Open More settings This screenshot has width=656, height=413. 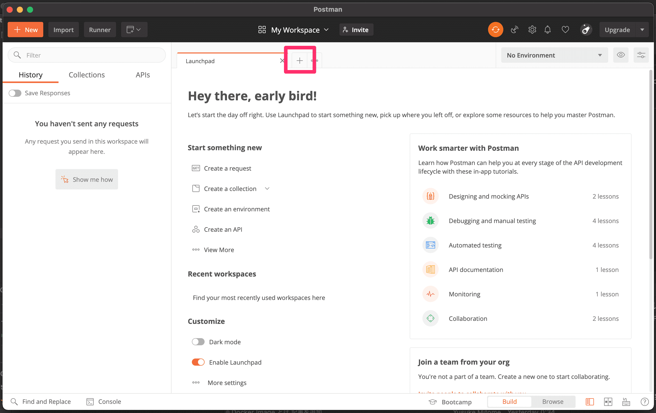coord(219,382)
